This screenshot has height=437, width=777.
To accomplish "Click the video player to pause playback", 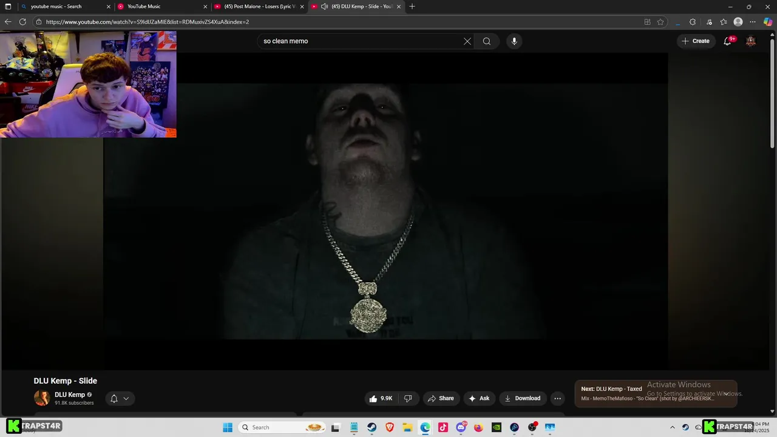I will tap(385, 211).
